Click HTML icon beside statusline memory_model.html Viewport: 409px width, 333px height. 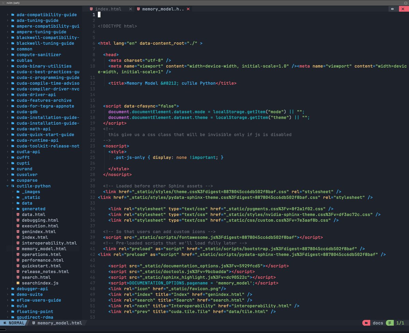(x=33, y=323)
